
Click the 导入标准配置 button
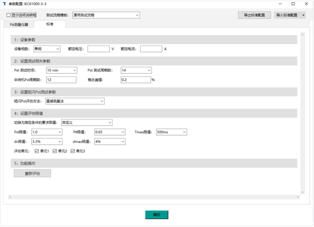pos(287,15)
